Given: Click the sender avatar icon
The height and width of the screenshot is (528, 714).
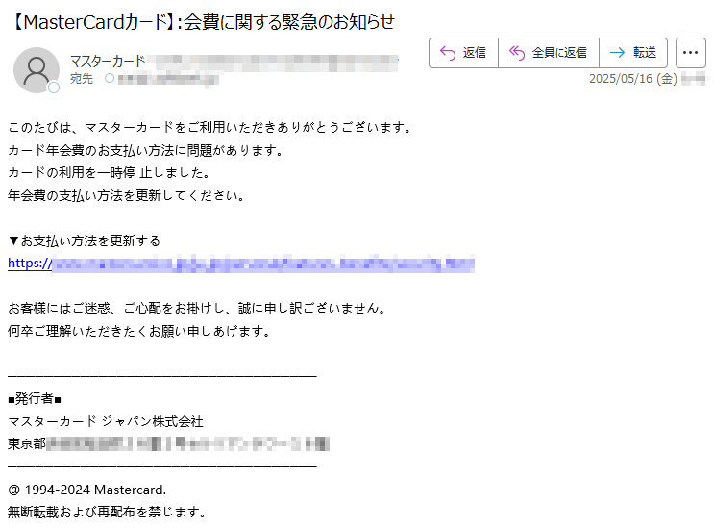Looking at the screenshot, I should (37, 70).
